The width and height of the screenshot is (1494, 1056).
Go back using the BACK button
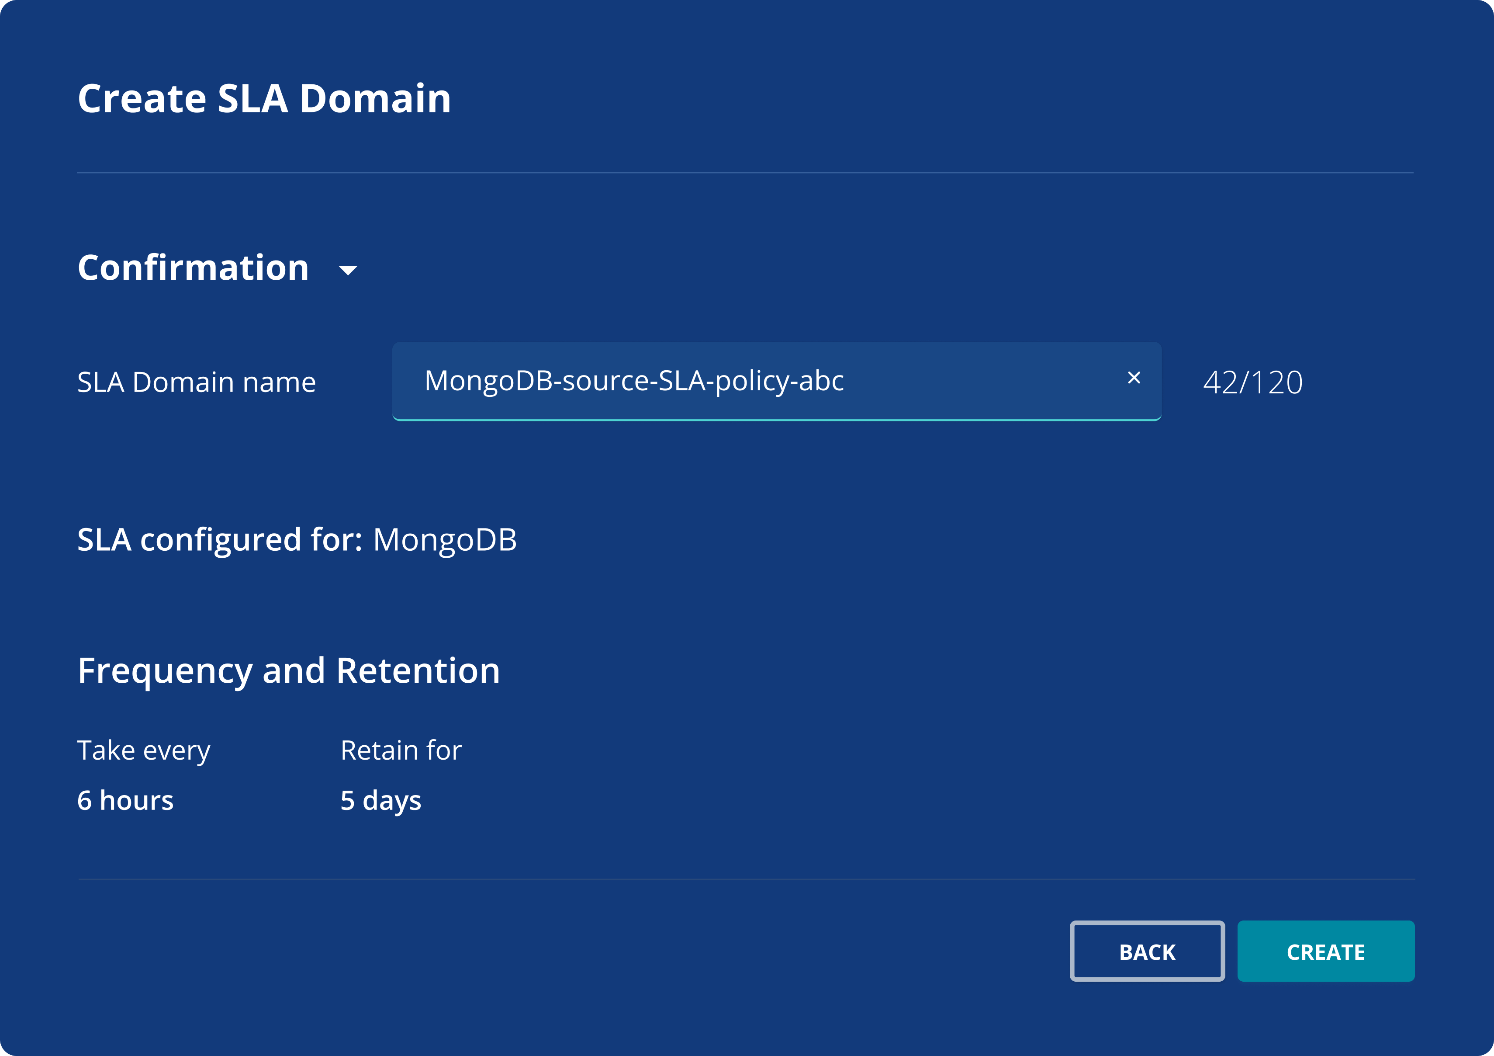click(1147, 951)
